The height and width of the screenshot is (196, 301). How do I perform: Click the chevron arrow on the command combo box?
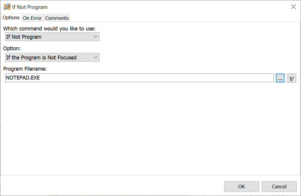coord(96,37)
